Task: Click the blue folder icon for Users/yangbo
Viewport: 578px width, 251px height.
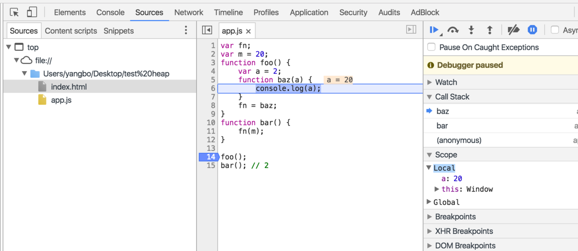Action: click(x=35, y=73)
